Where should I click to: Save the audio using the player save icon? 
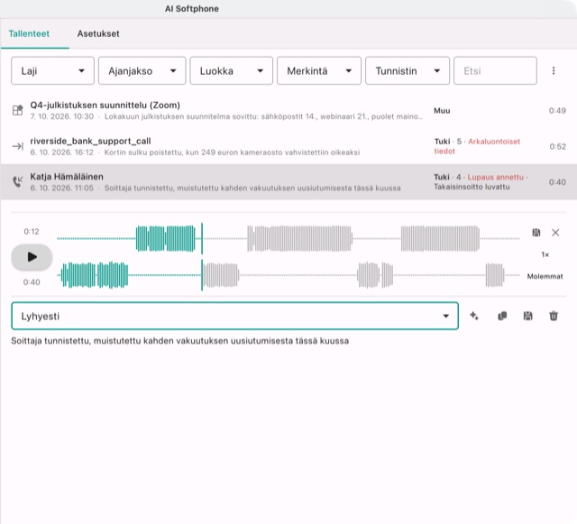[536, 233]
